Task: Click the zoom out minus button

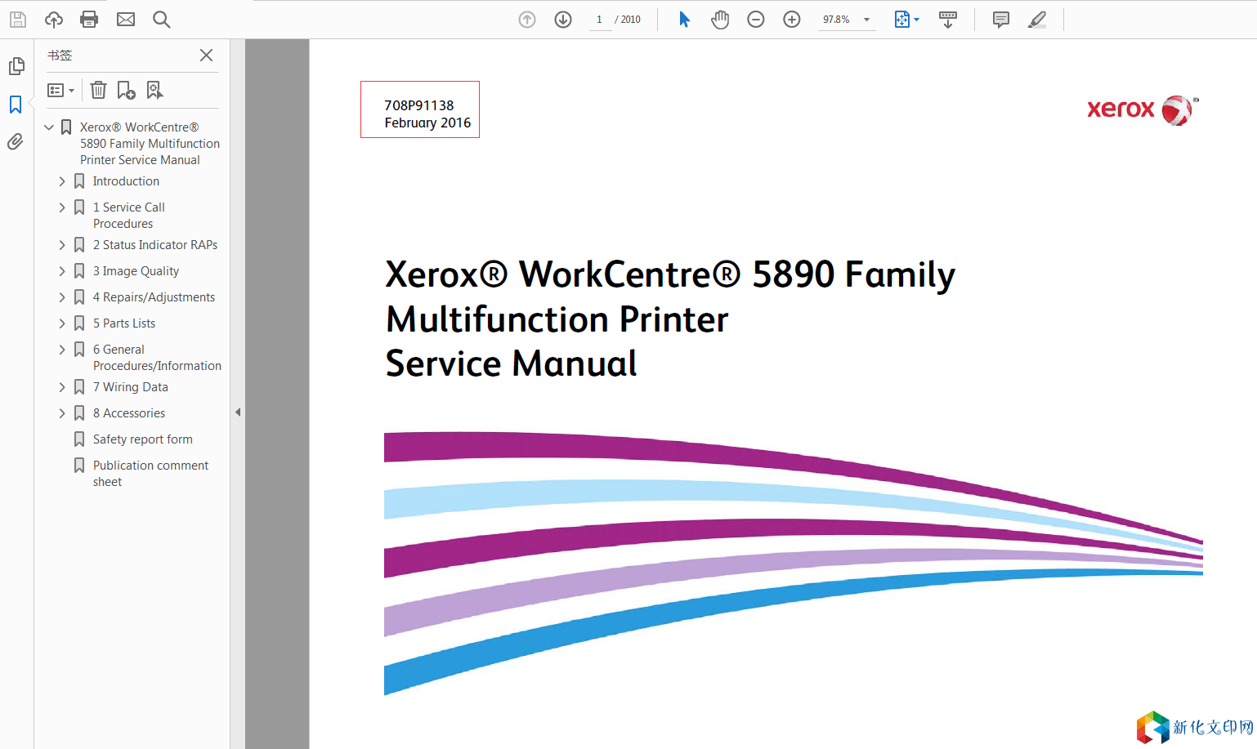Action: pyautogui.click(x=756, y=20)
